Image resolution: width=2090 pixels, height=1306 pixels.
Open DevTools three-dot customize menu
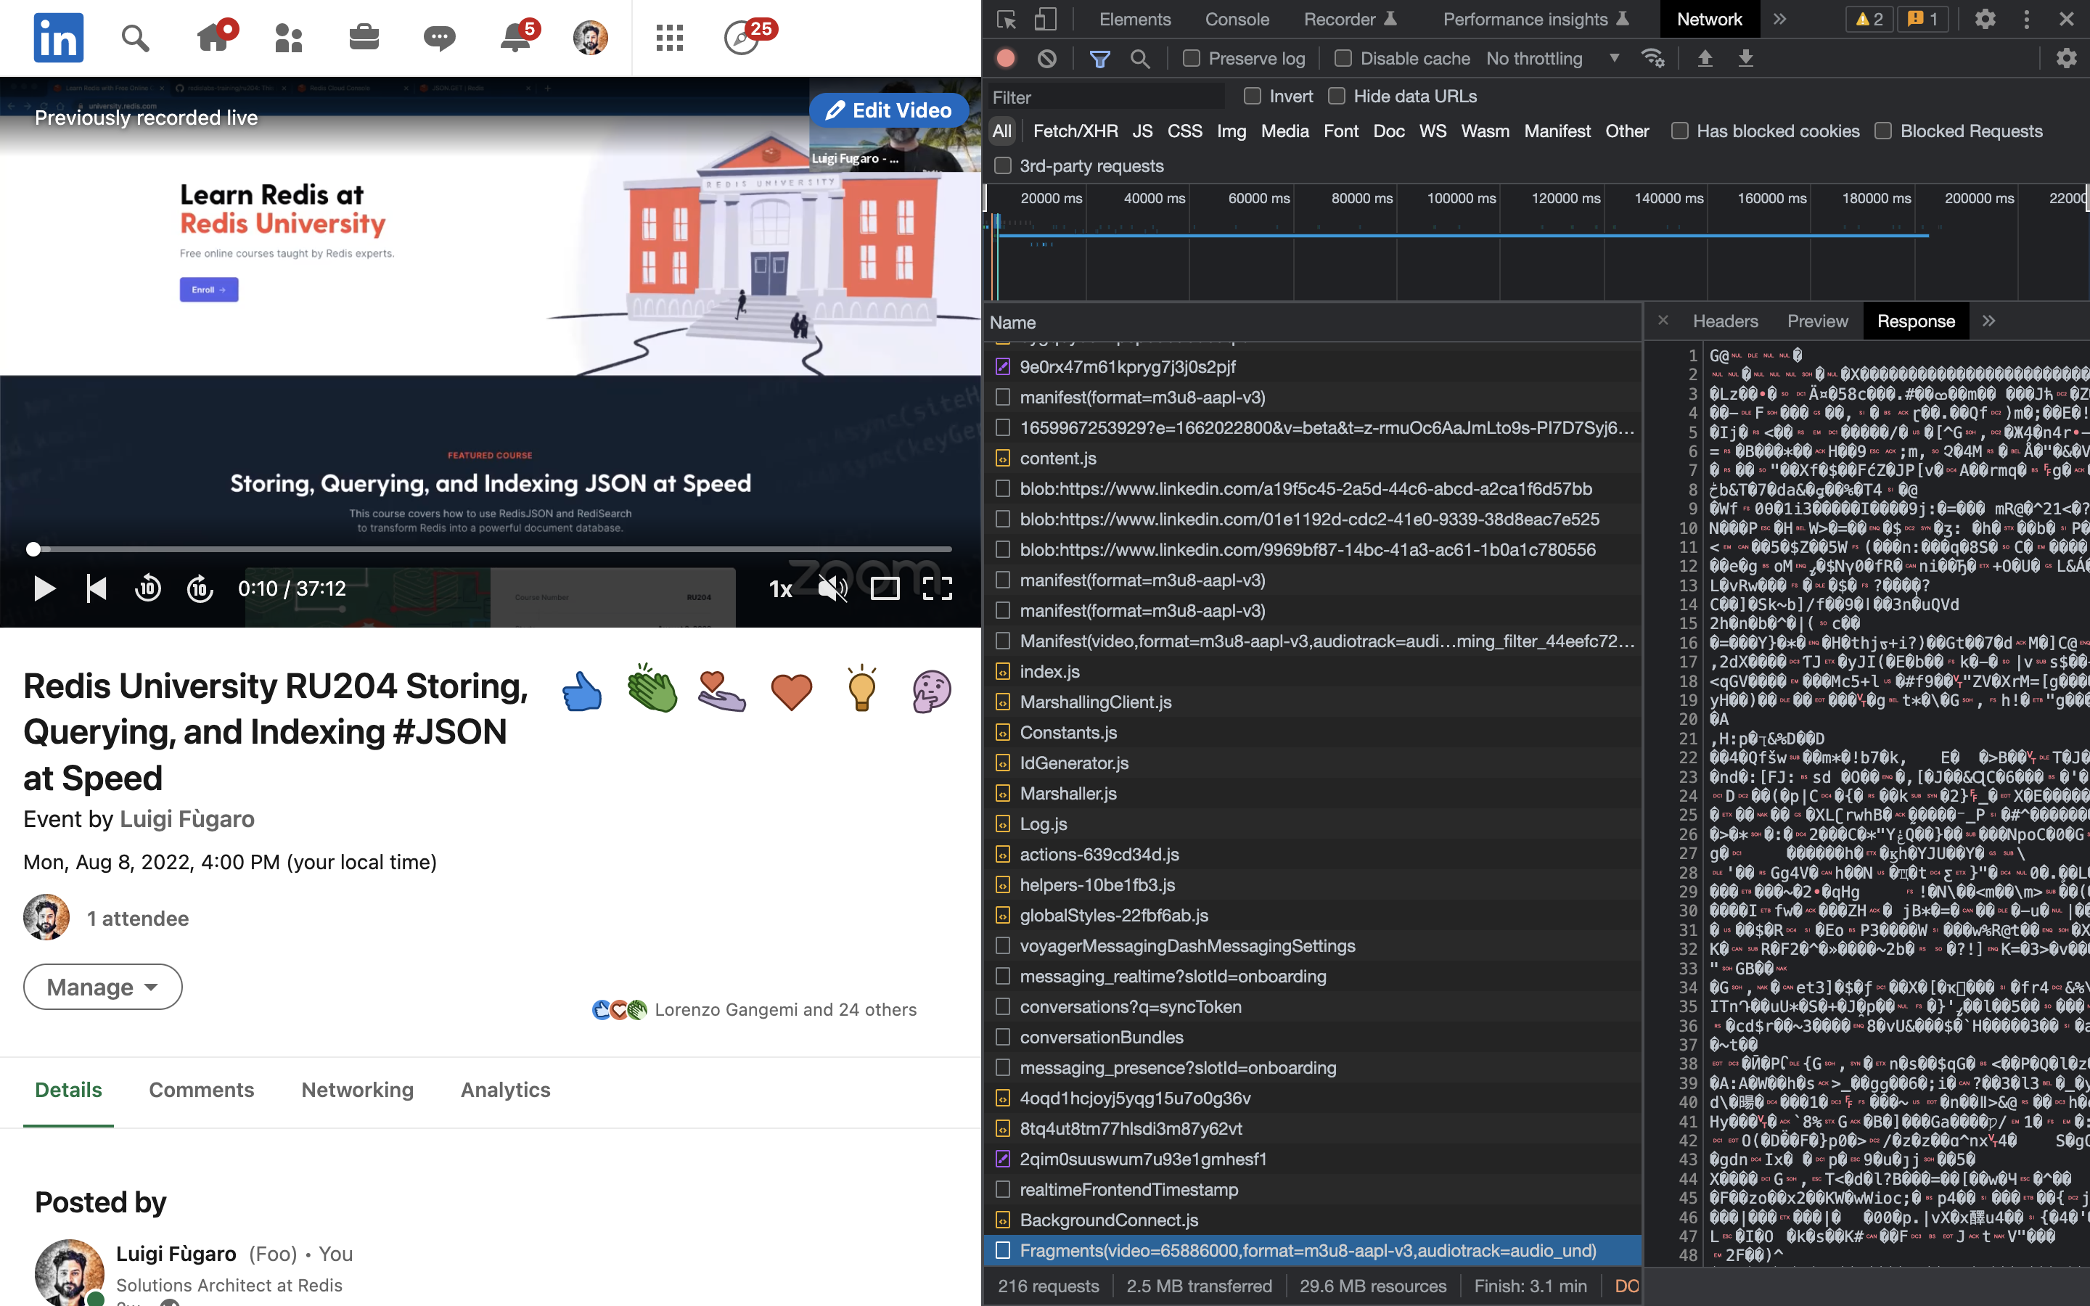point(2026,19)
